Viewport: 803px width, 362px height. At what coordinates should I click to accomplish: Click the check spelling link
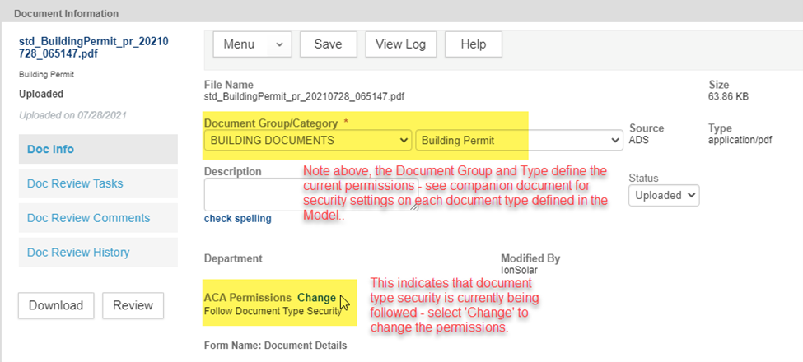pyautogui.click(x=237, y=219)
